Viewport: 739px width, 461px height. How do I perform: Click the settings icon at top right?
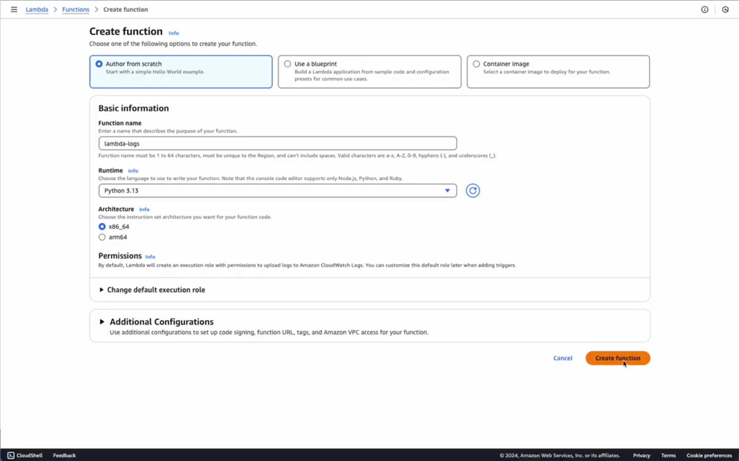725,9
